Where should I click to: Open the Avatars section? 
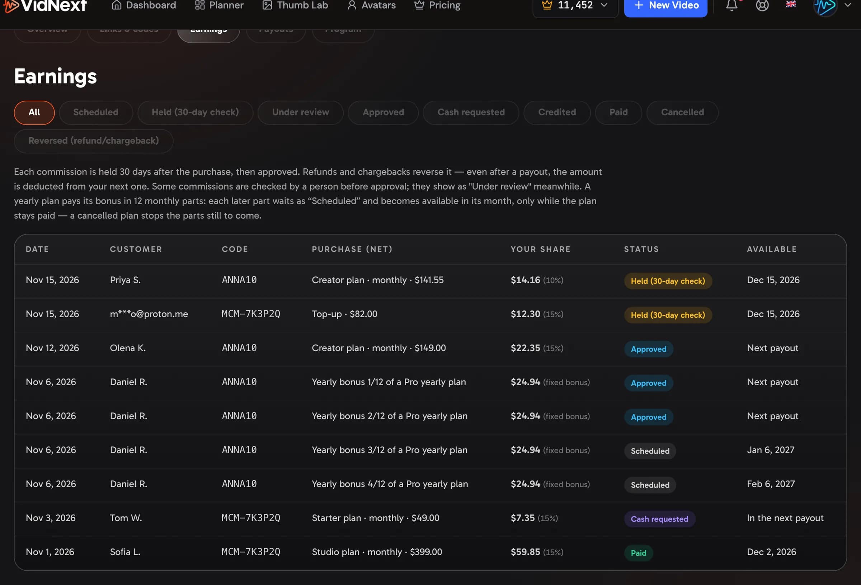(371, 5)
